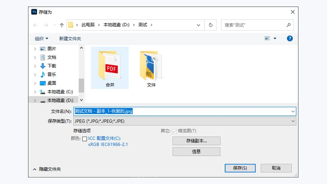Viewport: 327px width, 184px height.
Task: Close the 存储为 dialog
Action: pyautogui.click(x=292, y=12)
